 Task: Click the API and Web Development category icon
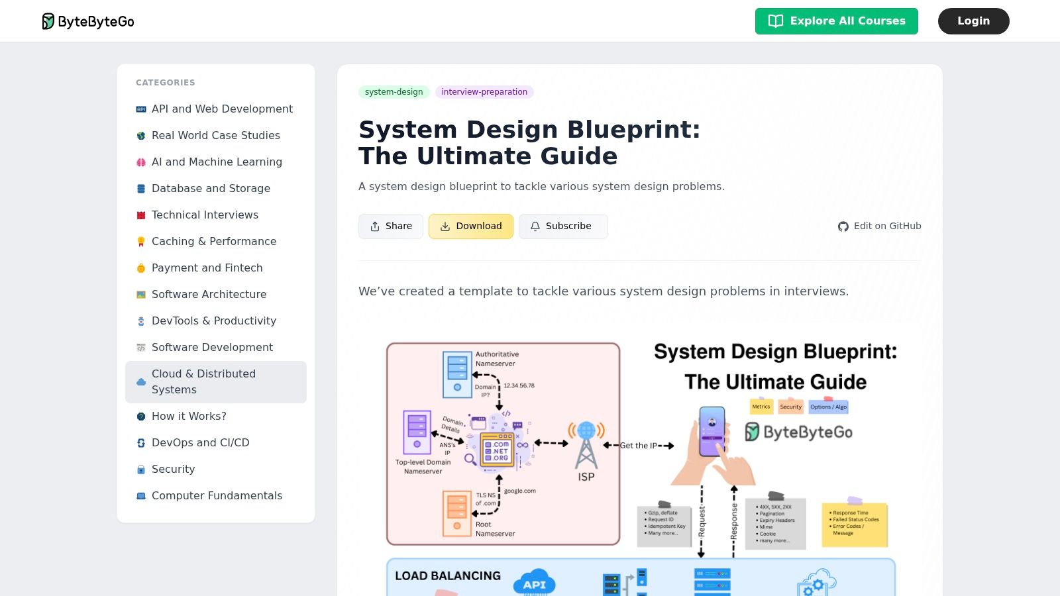[141, 109]
